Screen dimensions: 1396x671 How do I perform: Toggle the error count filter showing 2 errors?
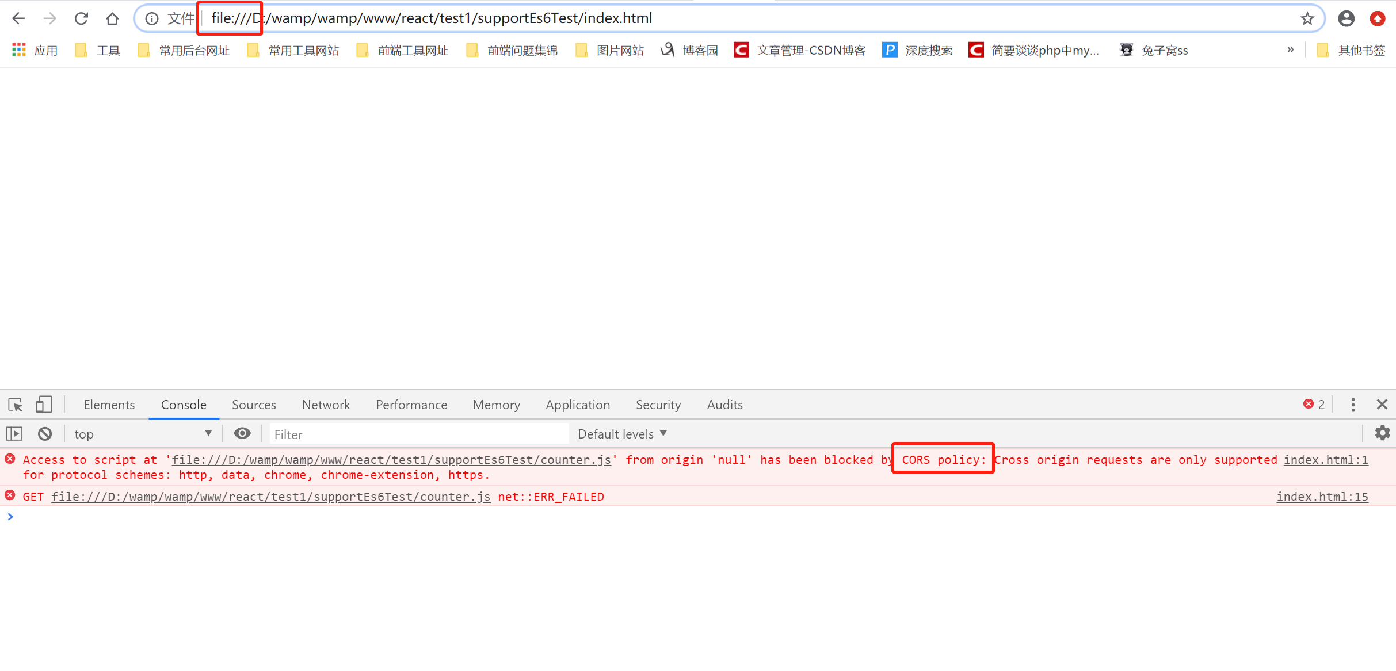1314,405
